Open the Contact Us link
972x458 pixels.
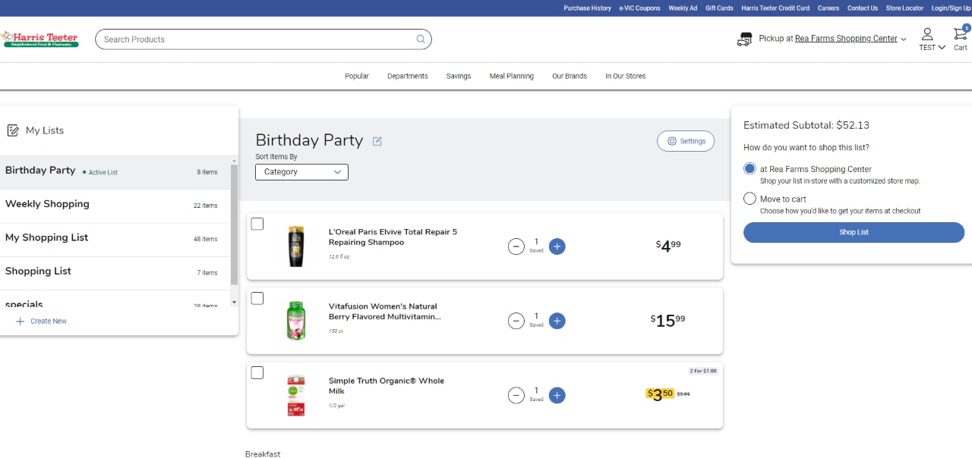(863, 8)
